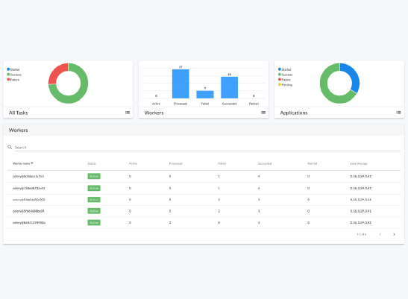
Task: Click the Workers table panel heading
Action: coord(18,130)
